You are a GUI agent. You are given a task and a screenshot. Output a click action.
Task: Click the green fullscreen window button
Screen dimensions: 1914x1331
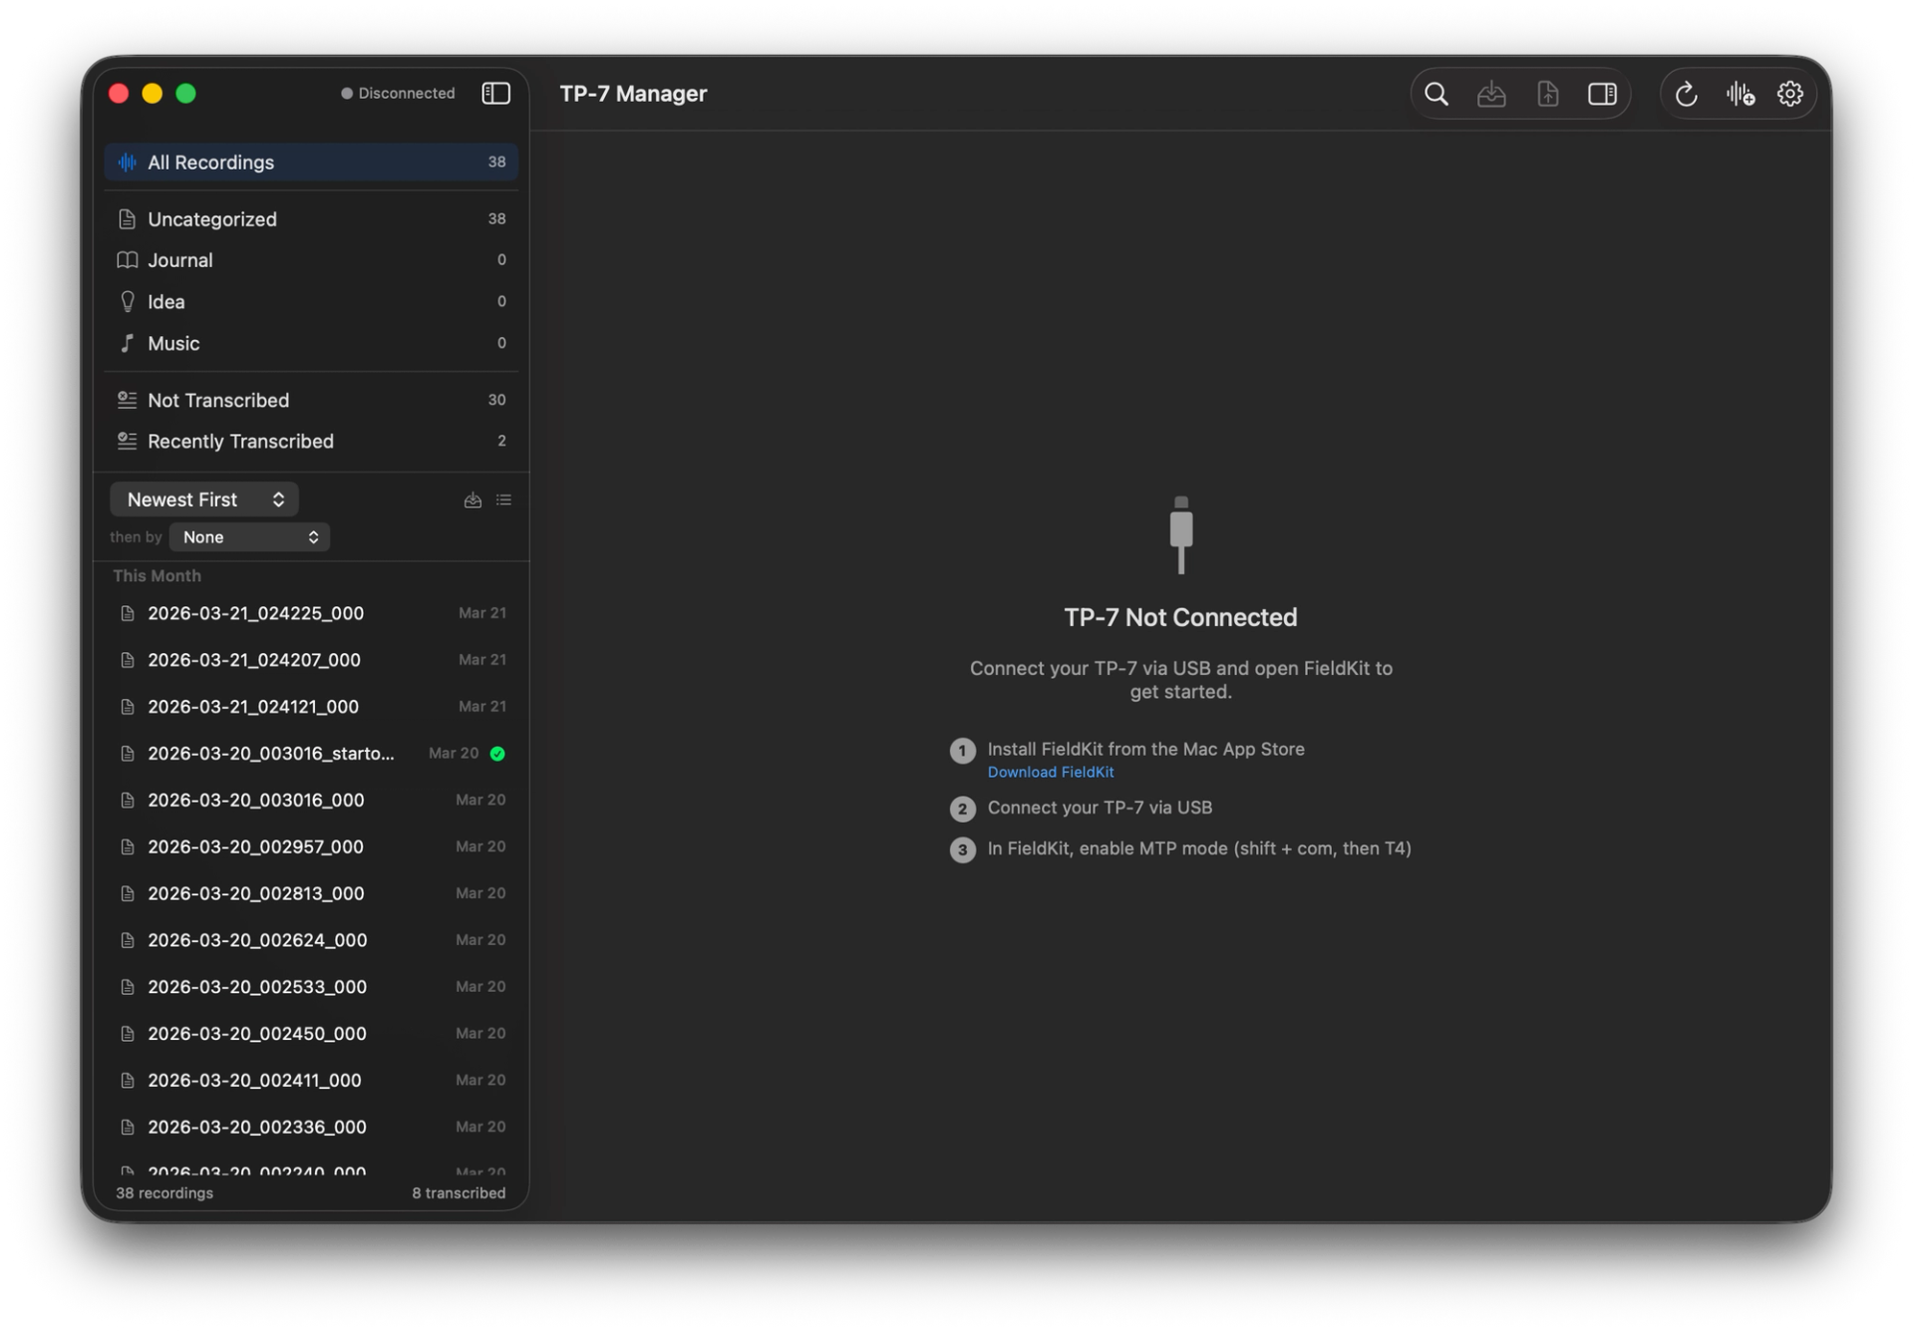186,93
